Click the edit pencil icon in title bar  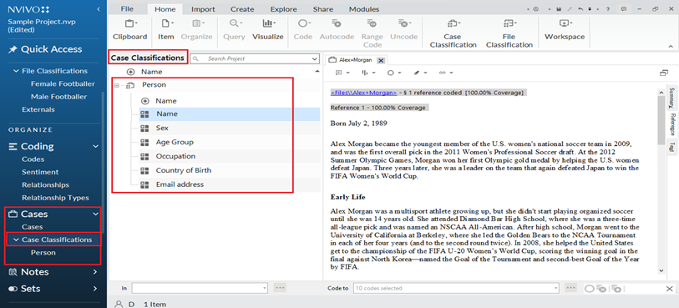(570, 9)
